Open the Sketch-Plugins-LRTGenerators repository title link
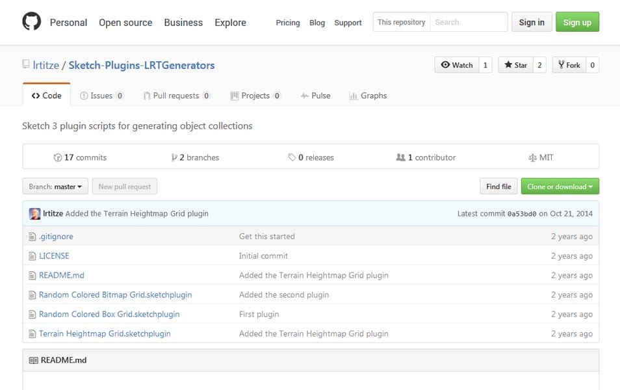Screen dimensions: 620x390 142,65
